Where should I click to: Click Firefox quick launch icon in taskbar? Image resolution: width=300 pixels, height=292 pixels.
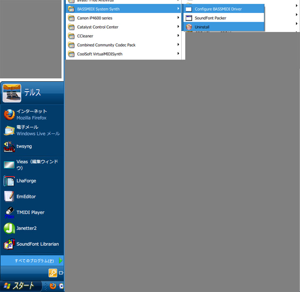coord(53,286)
